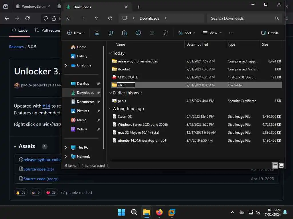The height and width of the screenshot is (219, 293).
Task: Open Videos in navigation pane
Action: (82, 129)
